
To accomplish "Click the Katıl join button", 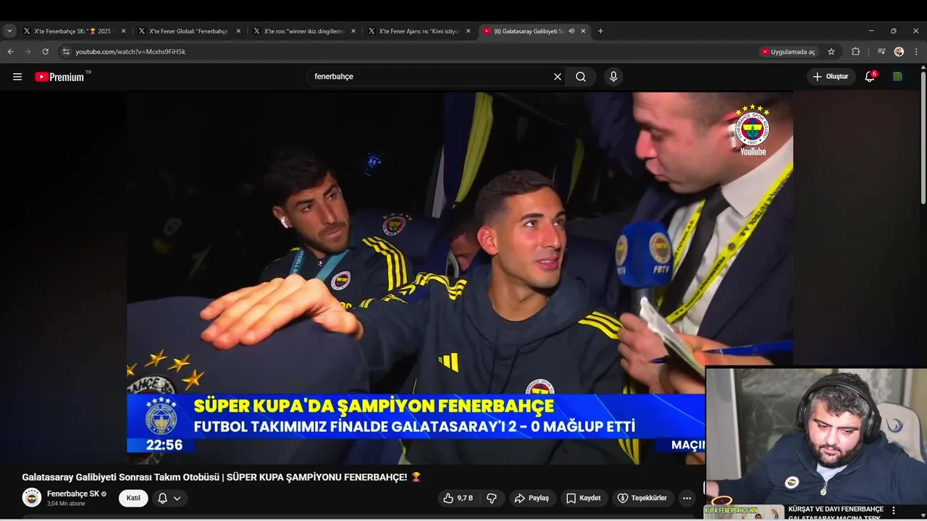I will pos(133,498).
